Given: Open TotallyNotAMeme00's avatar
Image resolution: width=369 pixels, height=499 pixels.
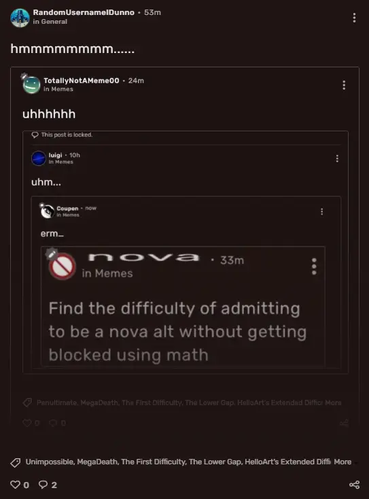Looking at the screenshot, I should click(x=31, y=84).
